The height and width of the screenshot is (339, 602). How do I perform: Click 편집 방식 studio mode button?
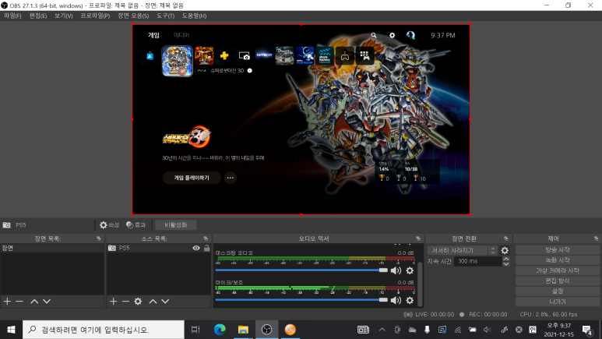[558, 281]
